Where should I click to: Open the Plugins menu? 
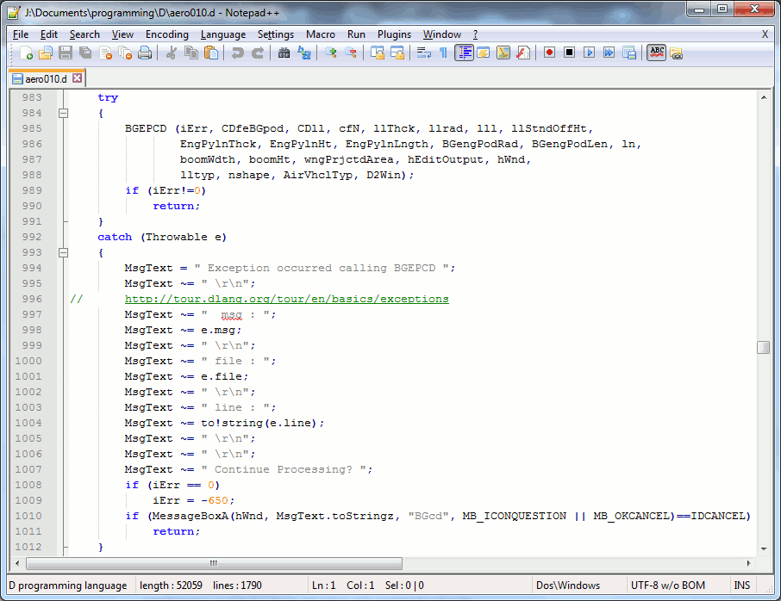coord(394,34)
